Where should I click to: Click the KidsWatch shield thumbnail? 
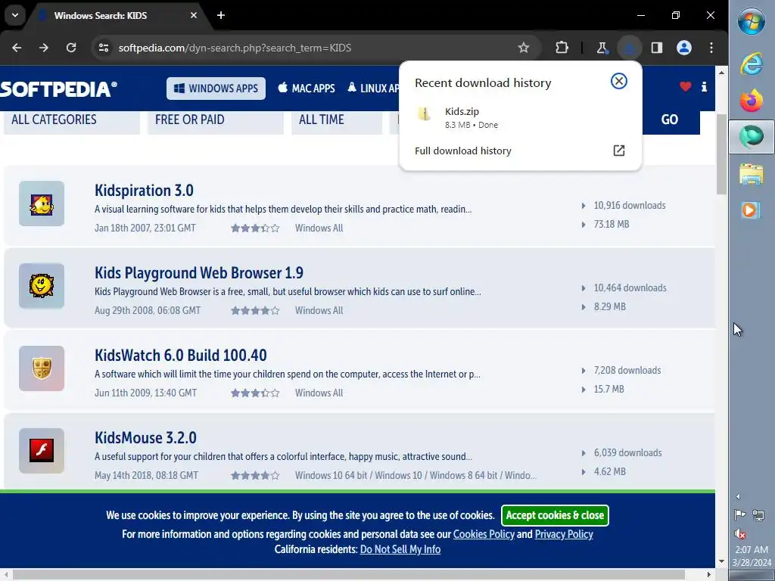click(x=42, y=368)
